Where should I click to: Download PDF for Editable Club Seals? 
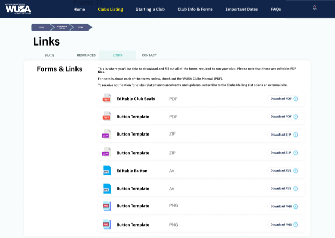pyautogui.click(x=283, y=99)
